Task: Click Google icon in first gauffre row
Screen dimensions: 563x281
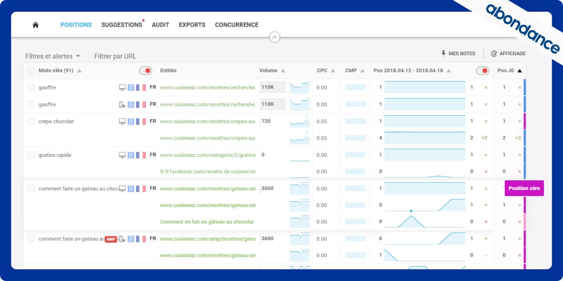Action: click(x=131, y=88)
